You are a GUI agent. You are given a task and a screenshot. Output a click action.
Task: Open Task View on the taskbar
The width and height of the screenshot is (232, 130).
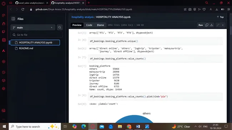(65, 126)
